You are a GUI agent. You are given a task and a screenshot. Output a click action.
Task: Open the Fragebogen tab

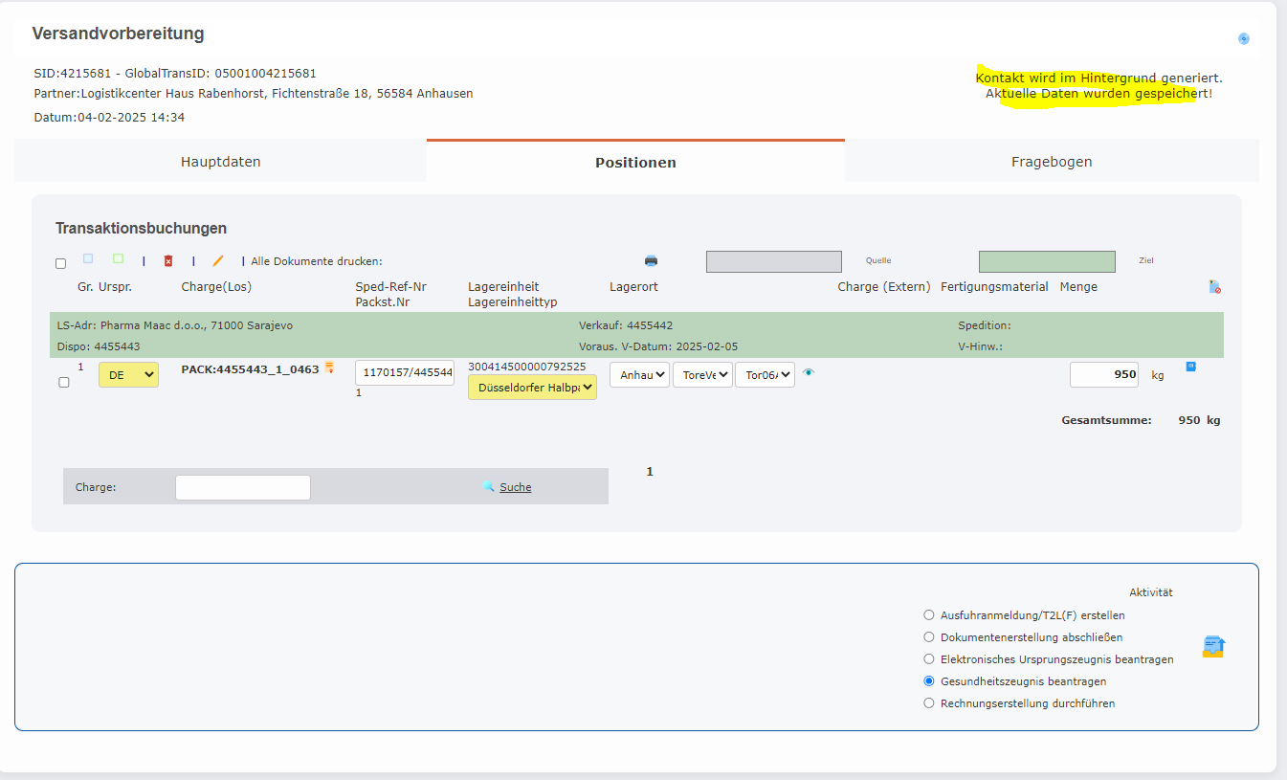click(1051, 162)
